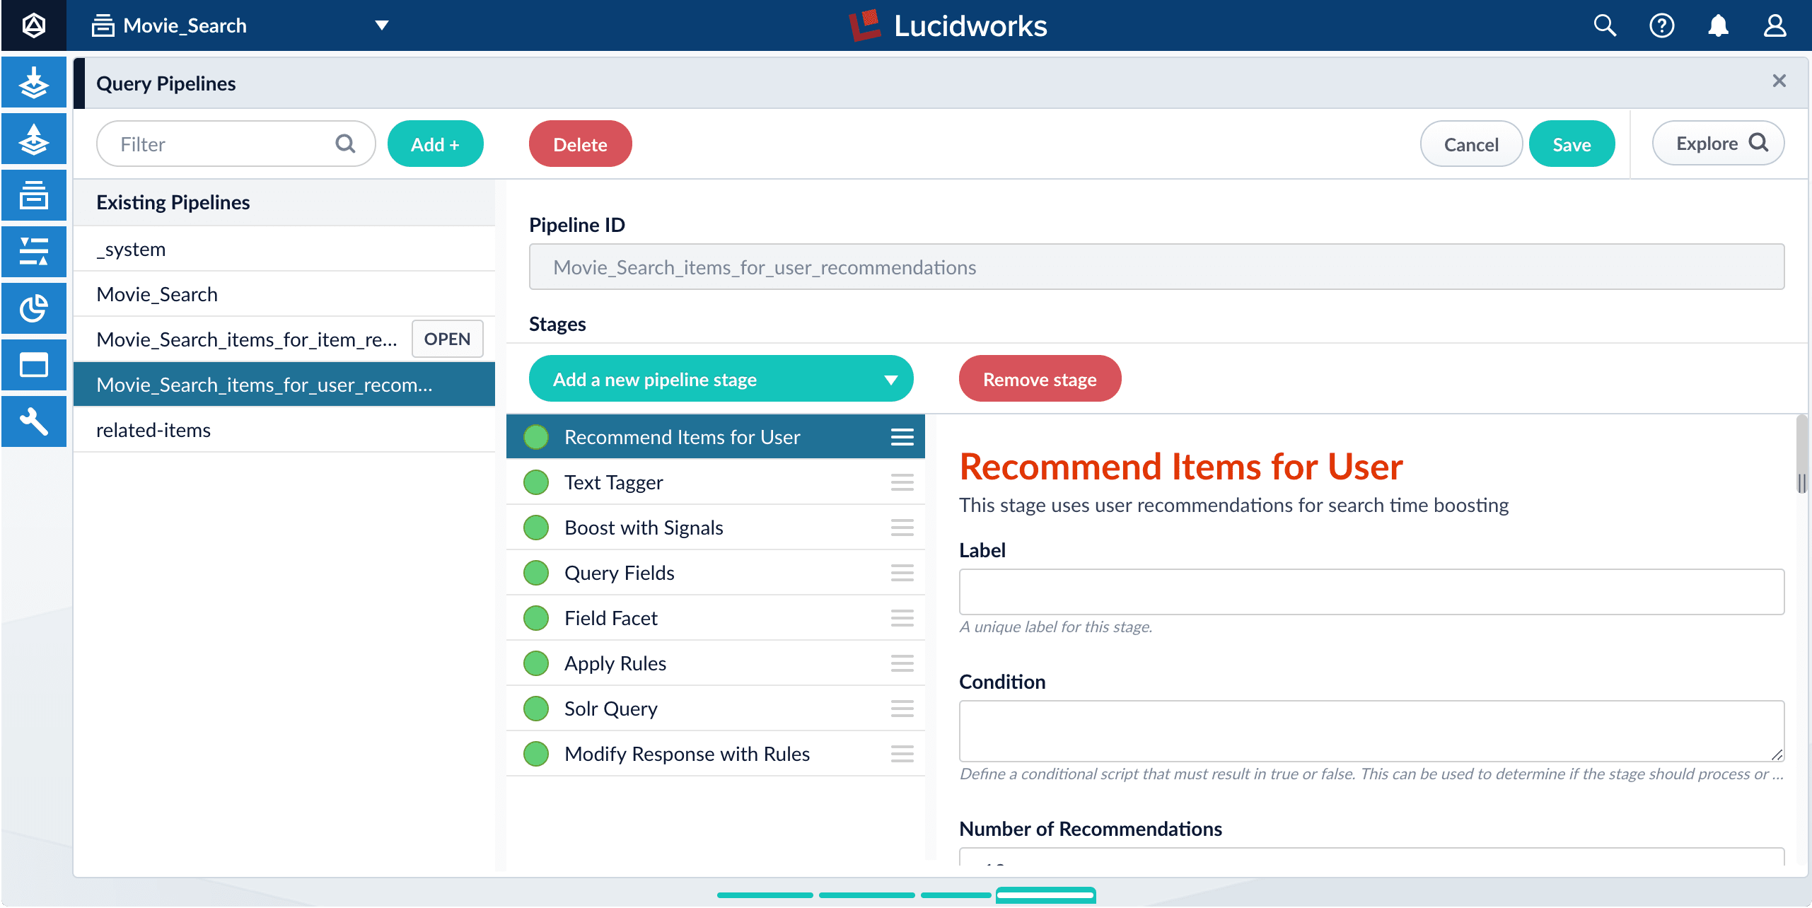1812x908 pixels.
Task: Select the Text Tagger stage
Action: pyautogui.click(x=715, y=482)
